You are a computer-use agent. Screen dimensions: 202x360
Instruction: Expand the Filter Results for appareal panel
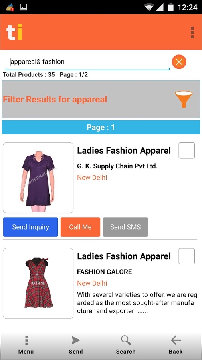(101, 99)
